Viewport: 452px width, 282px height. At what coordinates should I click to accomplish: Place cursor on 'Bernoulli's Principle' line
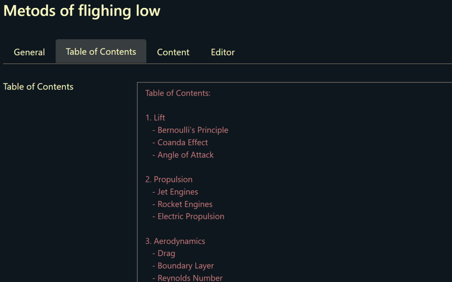click(192, 130)
